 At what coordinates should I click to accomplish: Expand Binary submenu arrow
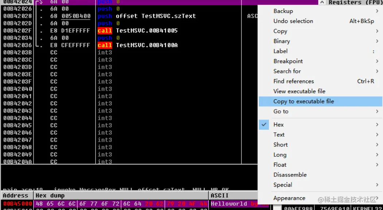point(377,41)
